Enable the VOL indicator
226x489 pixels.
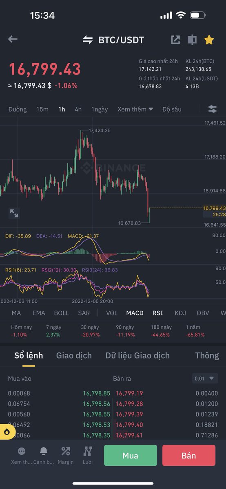[x=112, y=313]
